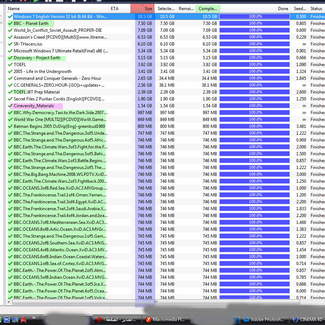Image resolution: width=325 pixels, height=325 pixels.
Task: Select Batman Begins 2005 DvDrip torrent name
Action: point(59,126)
